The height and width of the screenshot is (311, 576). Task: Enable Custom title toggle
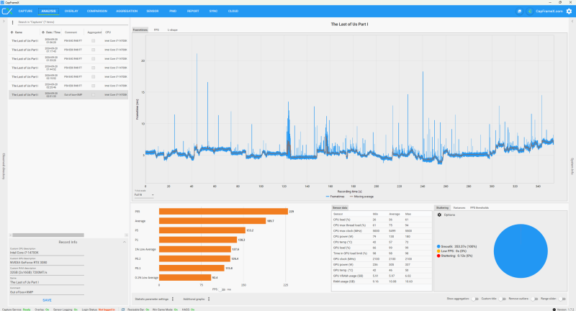[502, 299]
